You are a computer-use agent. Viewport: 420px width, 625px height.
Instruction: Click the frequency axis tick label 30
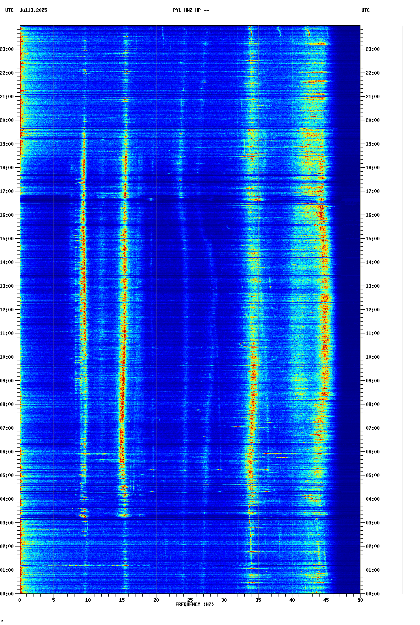point(224,600)
